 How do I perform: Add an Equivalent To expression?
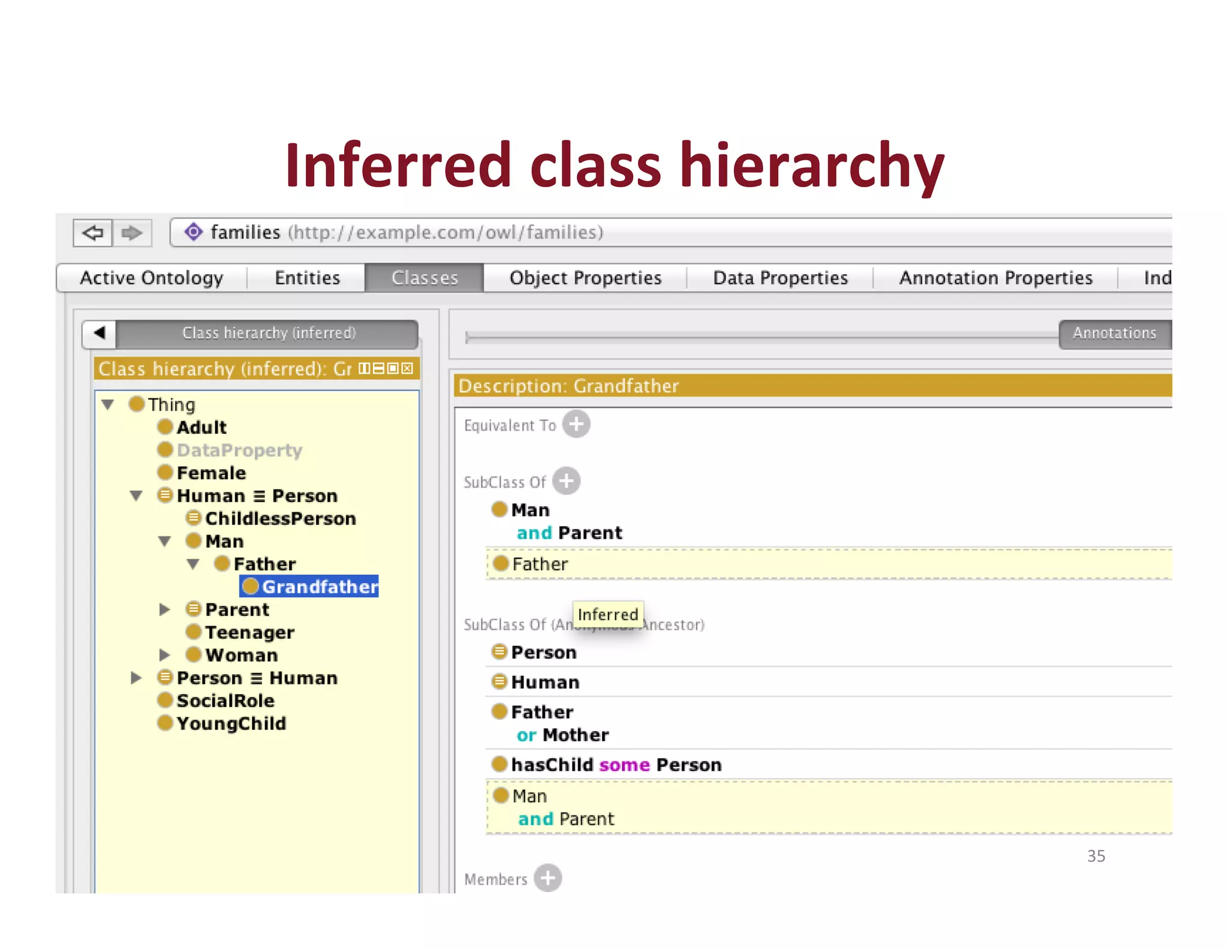pyautogui.click(x=576, y=425)
